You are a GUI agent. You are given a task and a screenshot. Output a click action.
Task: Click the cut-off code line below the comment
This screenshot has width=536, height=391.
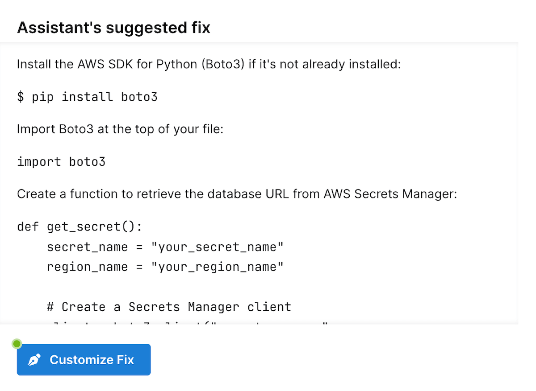click(x=188, y=322)
